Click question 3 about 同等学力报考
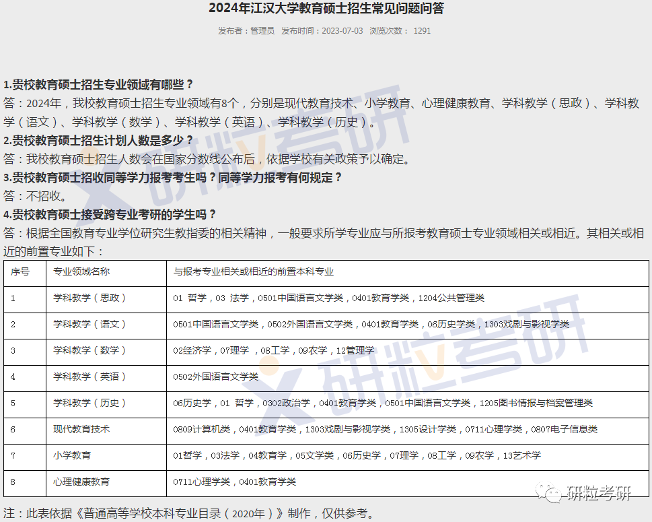The width and height of the screenshot is (652, 522). (173, 178)
